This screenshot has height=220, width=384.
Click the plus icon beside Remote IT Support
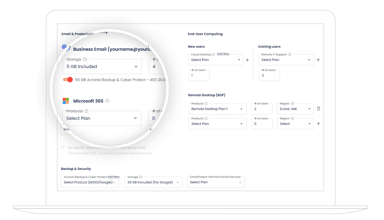pos(318,60)
